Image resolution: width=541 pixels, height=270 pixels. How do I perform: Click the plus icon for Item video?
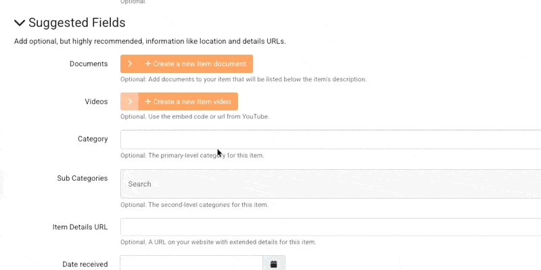point(148,102)
